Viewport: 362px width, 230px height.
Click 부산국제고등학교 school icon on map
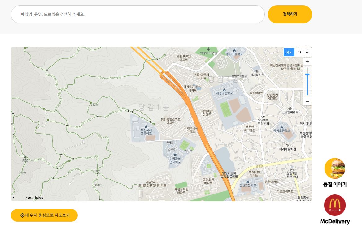[146, 126]
